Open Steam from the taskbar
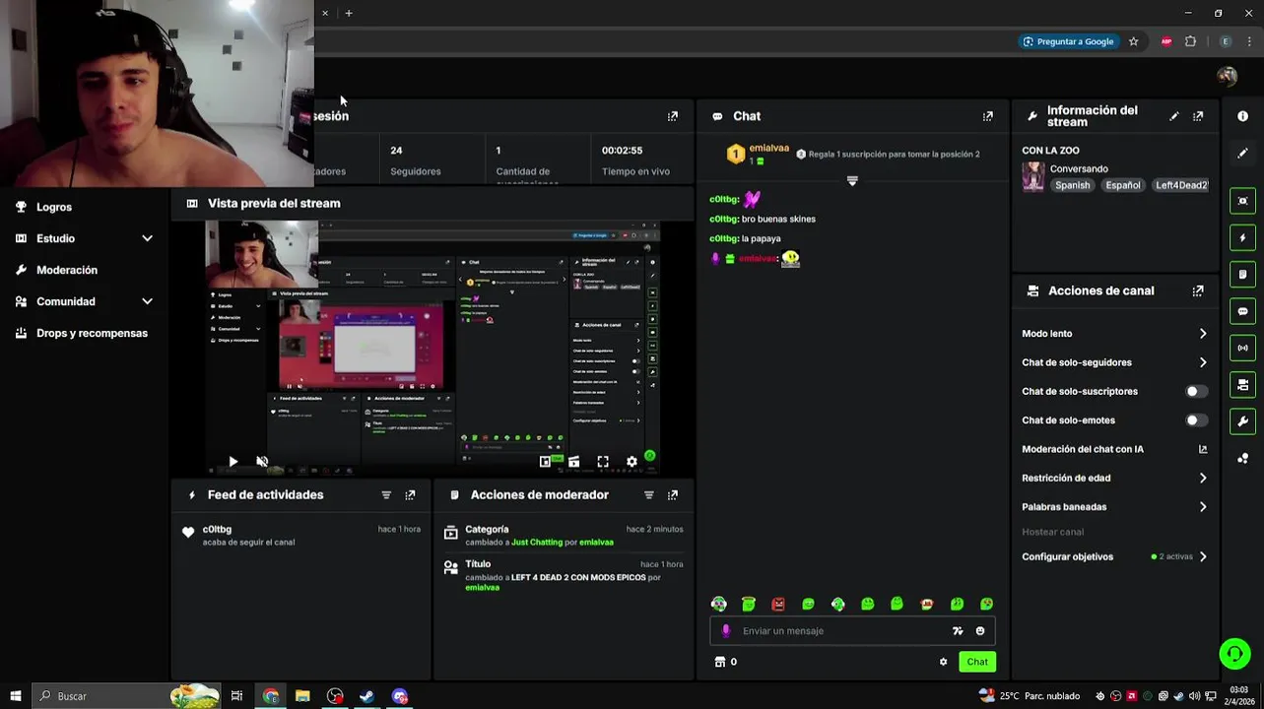This screenshot has height=709, width=1264. point(366,696)
